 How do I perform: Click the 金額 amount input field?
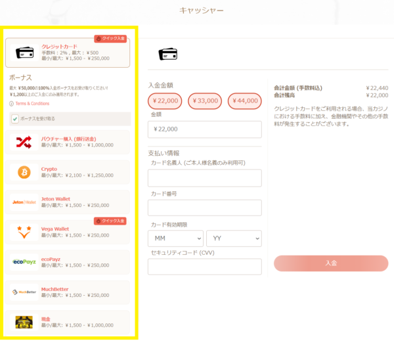click(204, 129)
